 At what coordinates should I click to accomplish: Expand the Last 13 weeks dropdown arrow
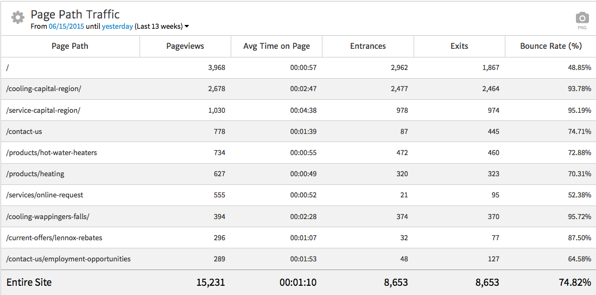point(187,26)
